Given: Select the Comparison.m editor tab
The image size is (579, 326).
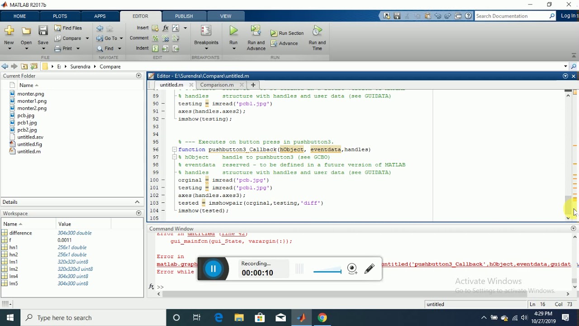Looking at the screenshot, I should (217, 85).
